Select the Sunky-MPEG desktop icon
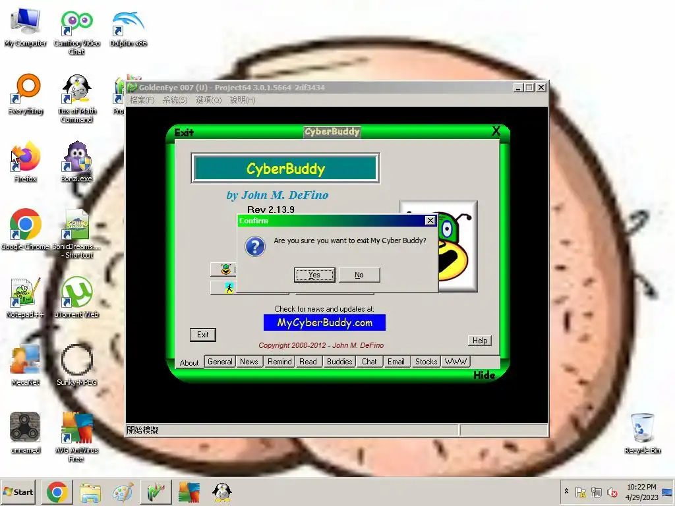Image resolution: width=675 pixels, height=506 pixels. coord(76,365)
